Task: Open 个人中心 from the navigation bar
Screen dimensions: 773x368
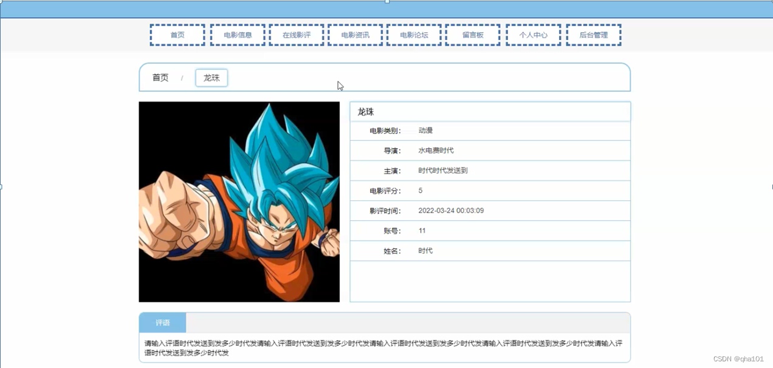Action: tap(534, 35)
